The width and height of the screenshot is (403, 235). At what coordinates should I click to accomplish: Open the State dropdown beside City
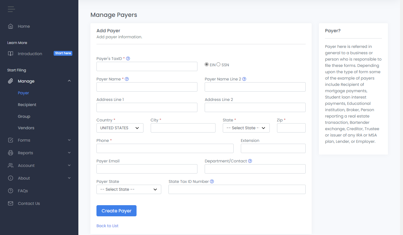(x=246, y=128)
